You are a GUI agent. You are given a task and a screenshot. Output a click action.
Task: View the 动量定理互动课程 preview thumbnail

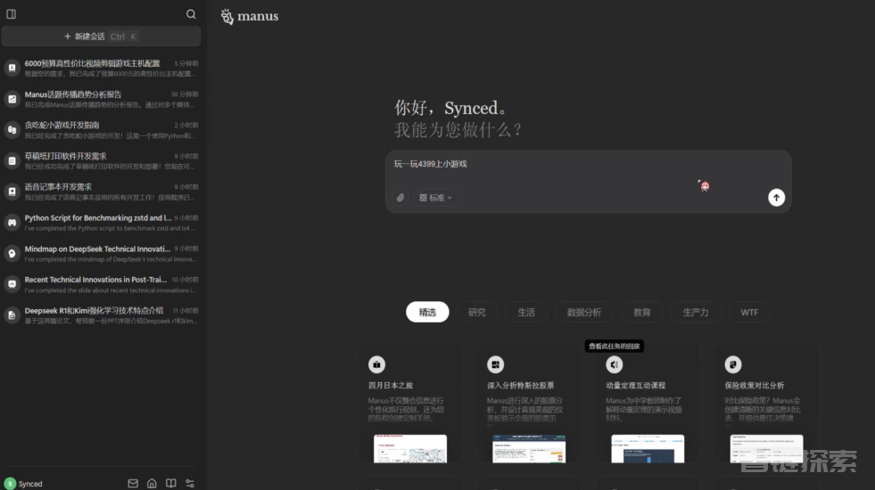tap(648, 449)
